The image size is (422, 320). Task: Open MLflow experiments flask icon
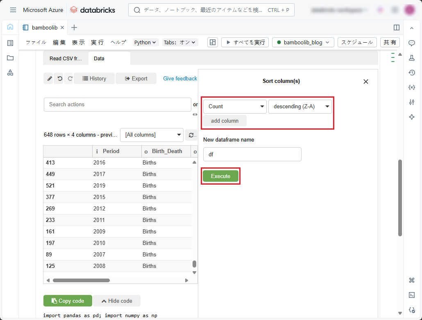[x=412, y=58]
